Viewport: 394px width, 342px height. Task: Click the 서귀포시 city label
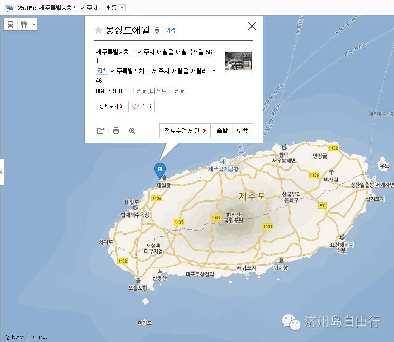(247, 268)
